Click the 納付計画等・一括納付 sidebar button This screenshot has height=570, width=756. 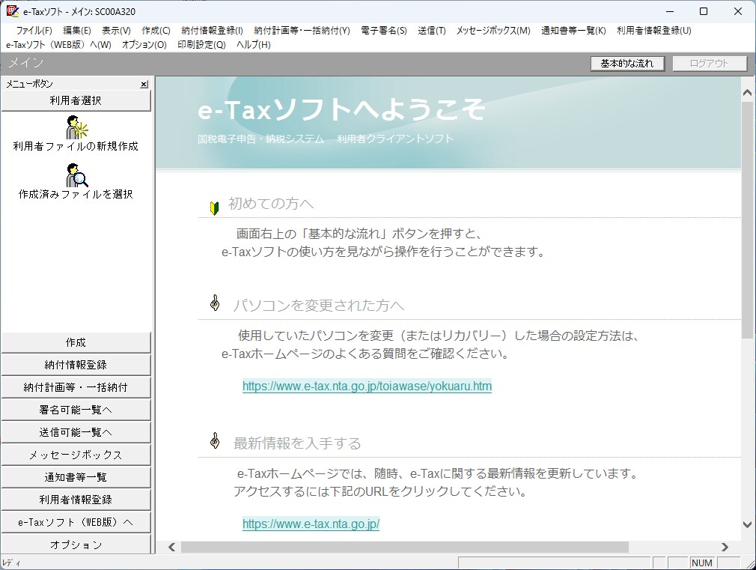[76, 387]
